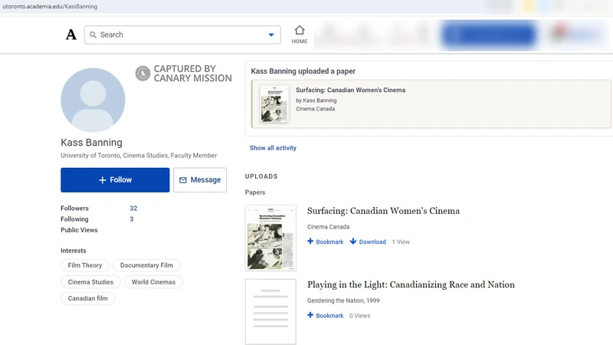Expand the search bar dropdown arrow

[x=271, y=34]
